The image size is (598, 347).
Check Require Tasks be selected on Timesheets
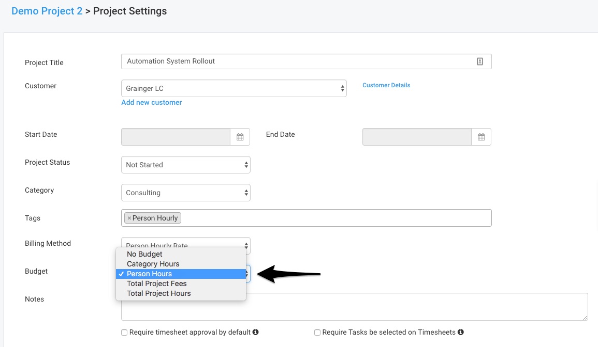click(x=317, y=333)
